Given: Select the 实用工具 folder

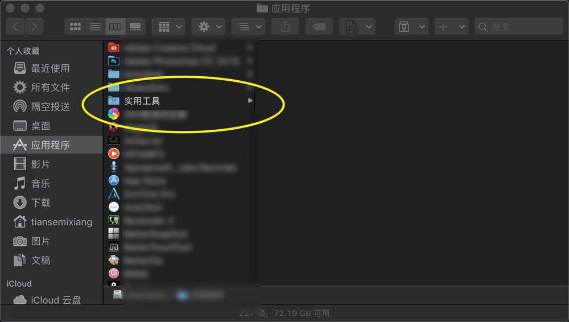Looking at the screenshot, I should pos(180,101).
